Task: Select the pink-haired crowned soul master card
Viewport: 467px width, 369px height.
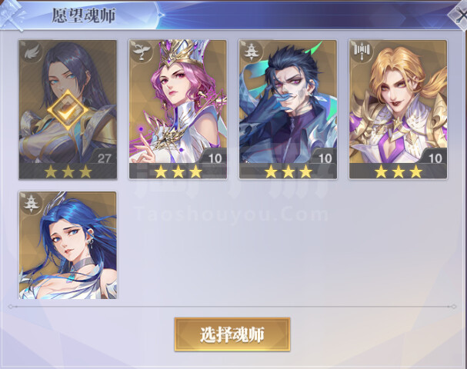Action: click(178, 109)
